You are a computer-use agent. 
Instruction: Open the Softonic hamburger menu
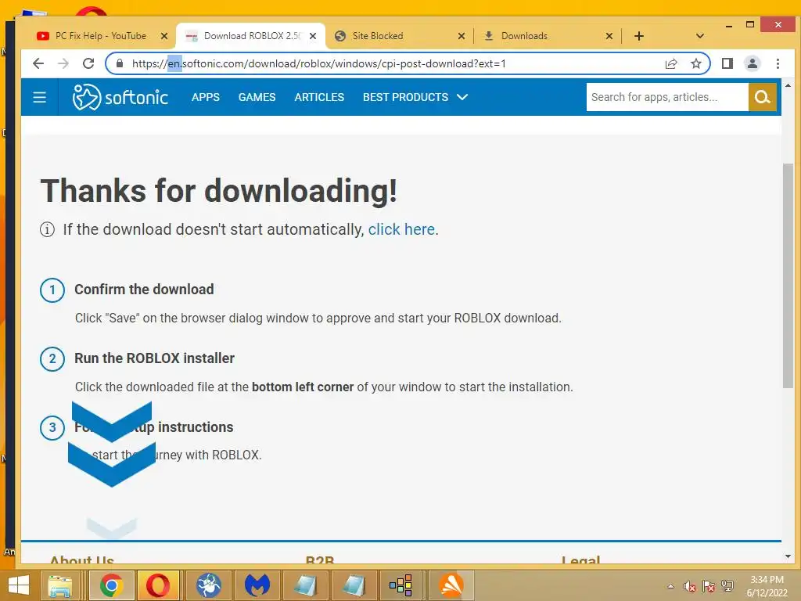pyautogui.click(x=39, y=97)
